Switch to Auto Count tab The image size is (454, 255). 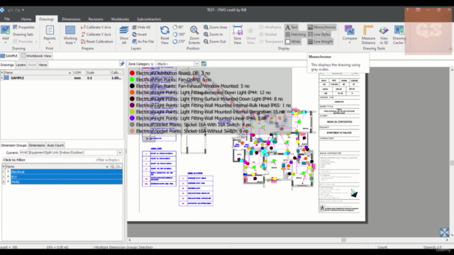[55, 145]
